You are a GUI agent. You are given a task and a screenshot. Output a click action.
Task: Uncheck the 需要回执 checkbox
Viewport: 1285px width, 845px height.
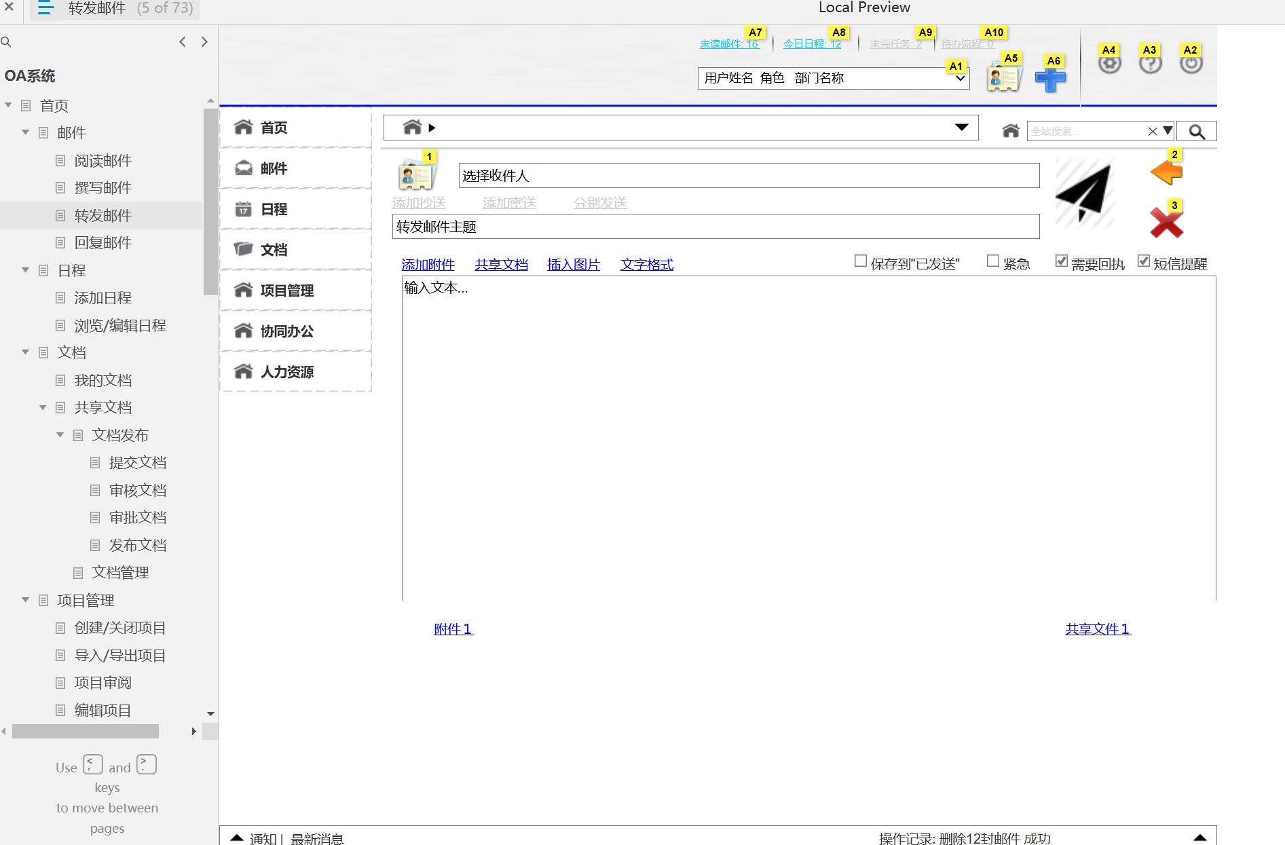pyautogui.click(x=1062, y=261)
